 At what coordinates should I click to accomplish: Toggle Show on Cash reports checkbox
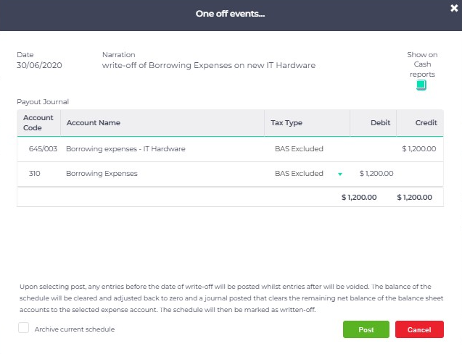click(x=421, y=85)
